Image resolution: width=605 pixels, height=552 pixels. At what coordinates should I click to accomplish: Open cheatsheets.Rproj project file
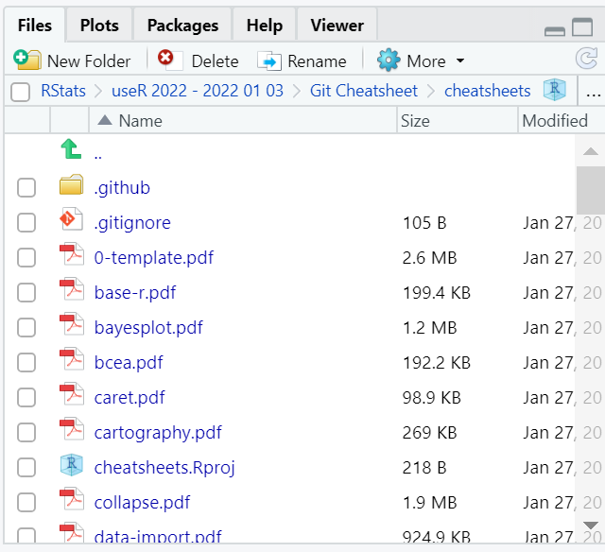(164, 468)
